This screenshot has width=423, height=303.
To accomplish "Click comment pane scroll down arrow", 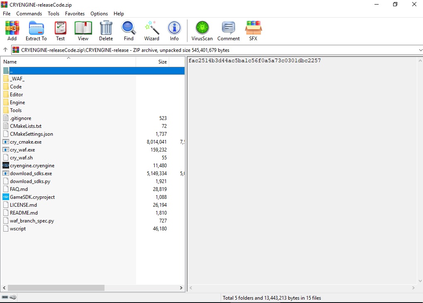I will (x=420, y=281).
